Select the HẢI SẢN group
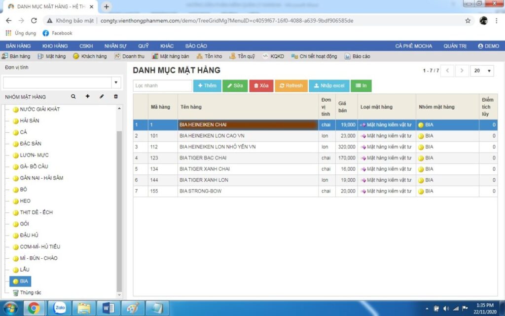The height and width of the screenshot is (316, 505). (x=29, y=120)
